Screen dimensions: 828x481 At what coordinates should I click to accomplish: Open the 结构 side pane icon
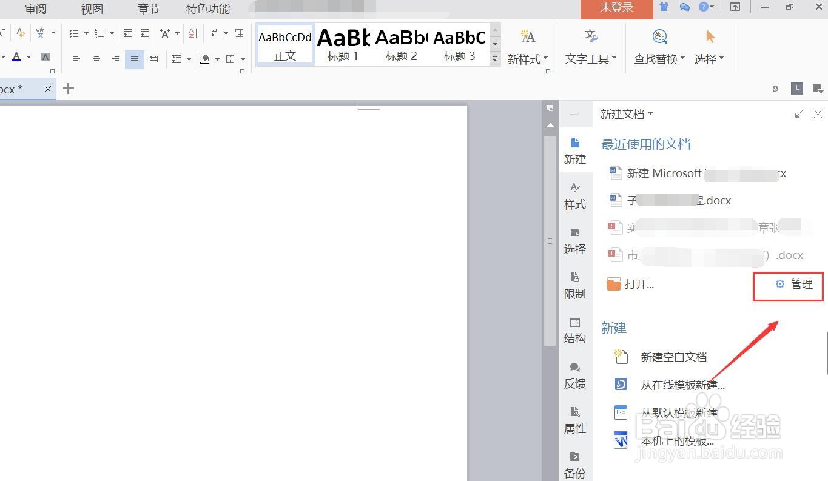click(575, 331)
